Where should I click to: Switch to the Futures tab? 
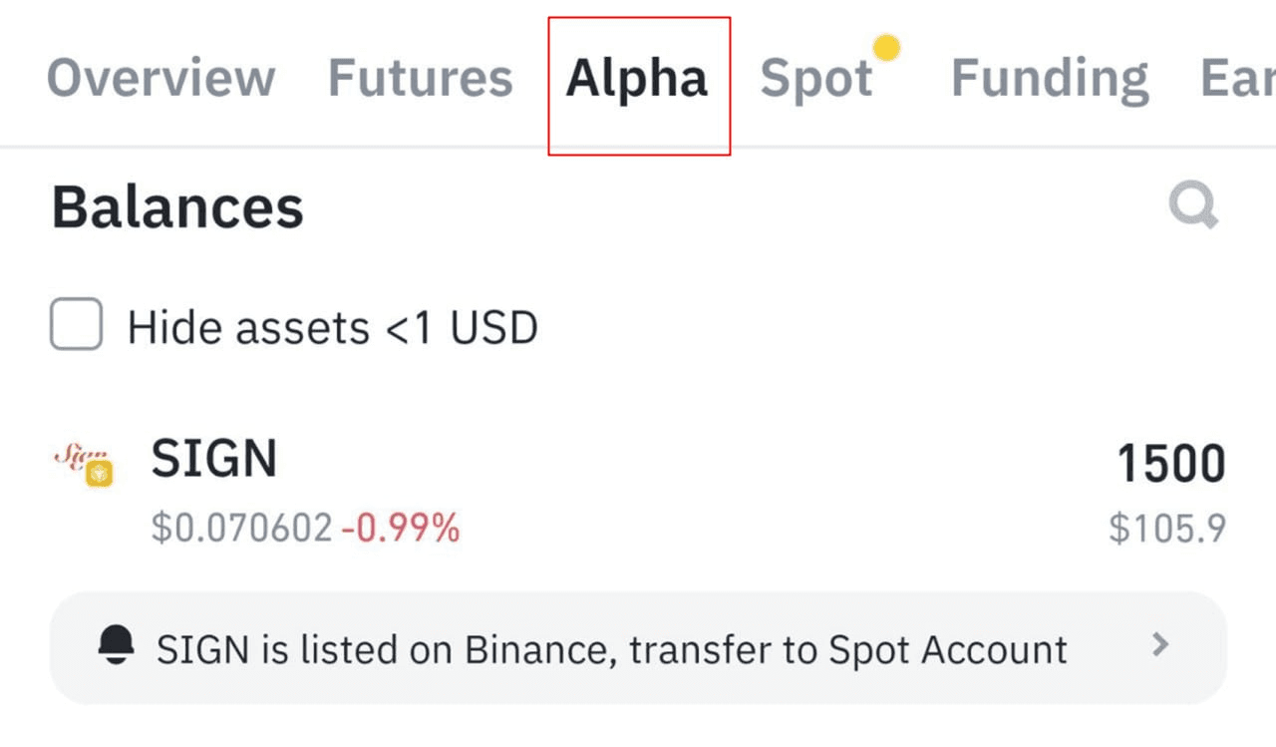pyautogui.click(x=420, y=78)
